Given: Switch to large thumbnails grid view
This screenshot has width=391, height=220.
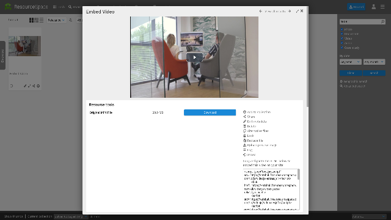Looking at the screenshot, I should (x=31, y=20).
